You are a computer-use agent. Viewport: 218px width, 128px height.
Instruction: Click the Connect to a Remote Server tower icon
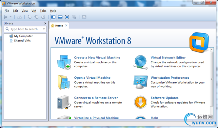(64, 103)
